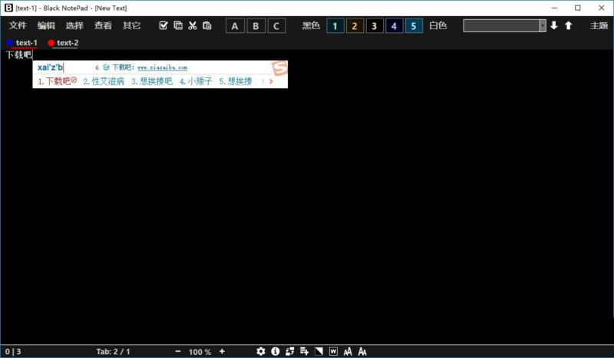This screenshot has width=614, height=358.
Task: Open the 查看 (View) menu
Action: (103, 26)
